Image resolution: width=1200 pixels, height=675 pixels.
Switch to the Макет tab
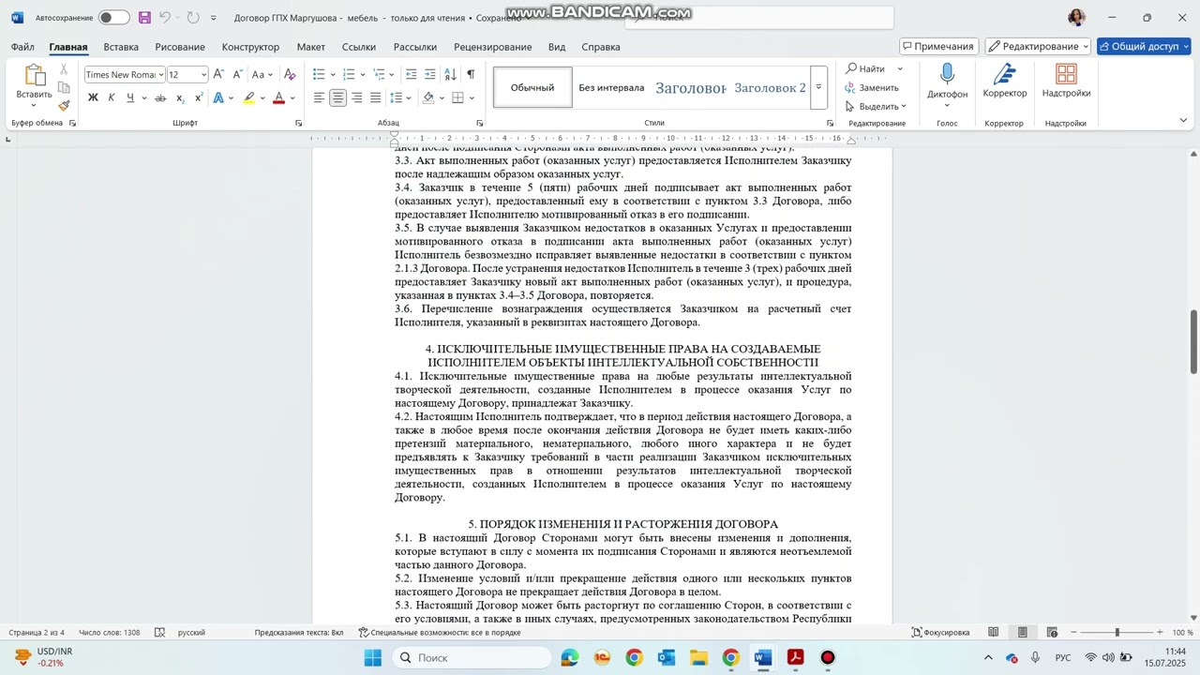coord(310,47)
